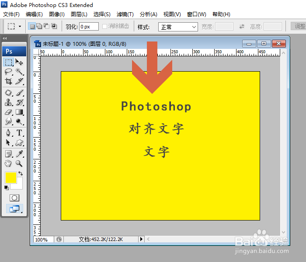Open the 选择(S) menu
This screenshot has height=262, width=306.
coord(102,14)
